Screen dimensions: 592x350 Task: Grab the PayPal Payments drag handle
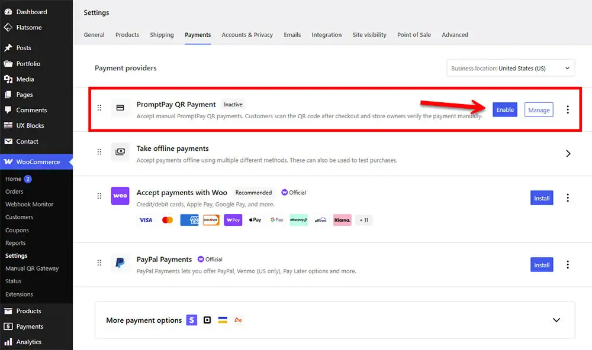click(99, 262)
